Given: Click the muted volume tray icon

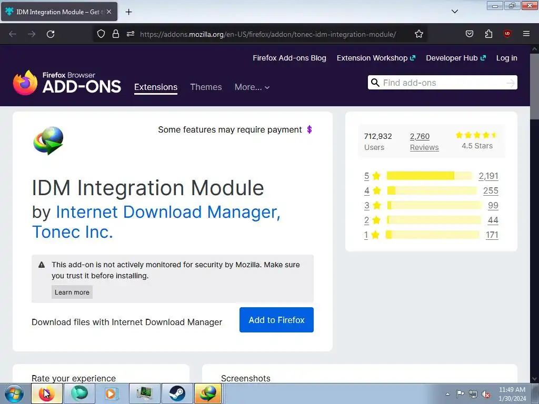Looking at the screenshot, I should pos(486,394).
